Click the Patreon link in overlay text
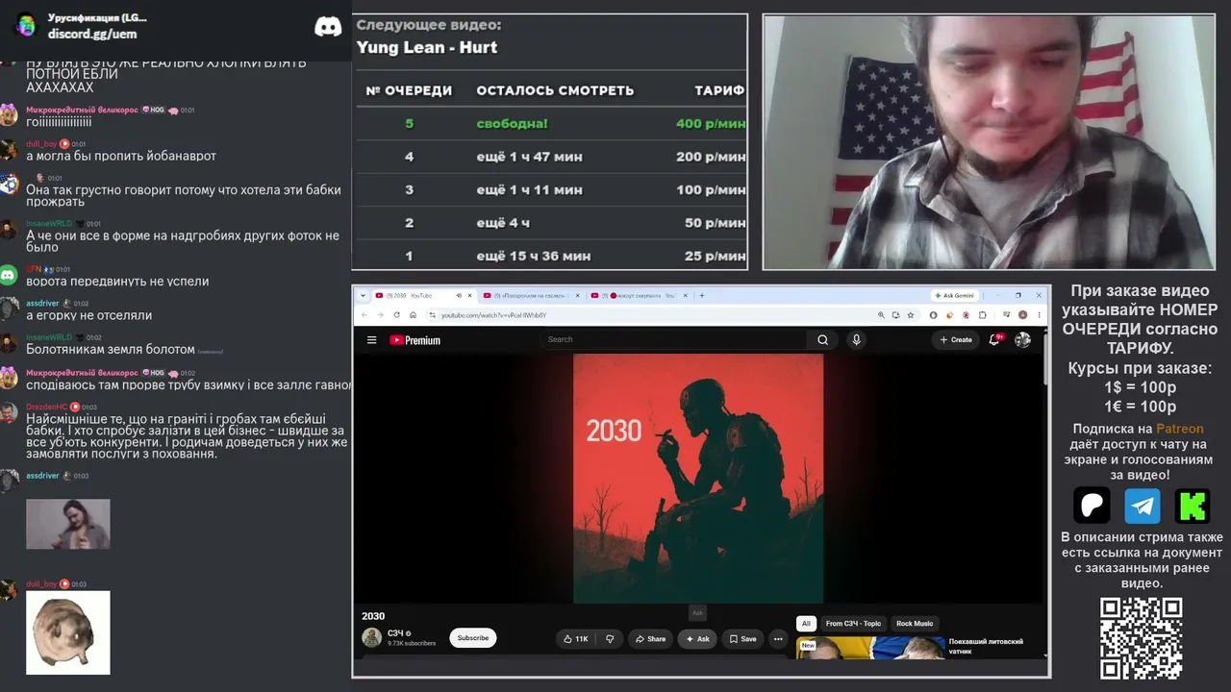The width and height of the screenshot is (1231, 692). click(1179, 429)
